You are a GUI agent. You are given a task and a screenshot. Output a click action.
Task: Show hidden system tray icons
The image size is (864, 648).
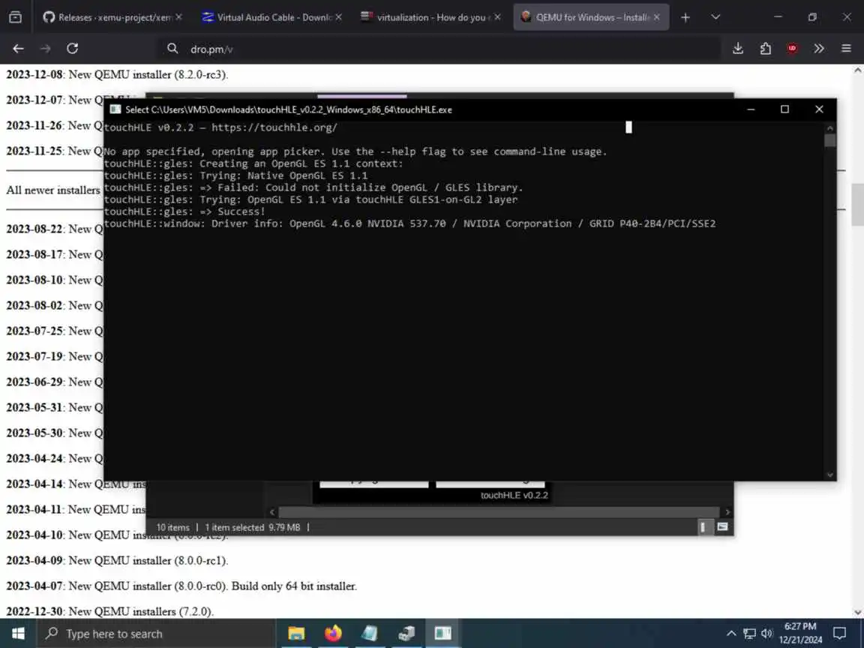[731, 633]
